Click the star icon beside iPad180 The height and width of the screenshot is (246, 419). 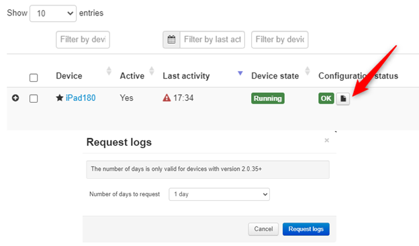60,98
